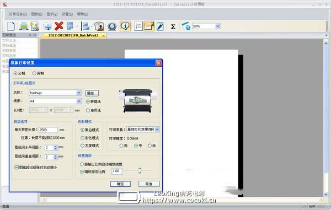The height and width of the screenshot is (210, 331).
Task: Click the 图纸间水平间距 spinner arrows
Action: coord(56,148)
